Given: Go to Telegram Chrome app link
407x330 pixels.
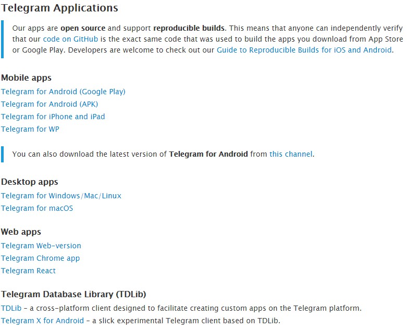Looking at the screenshot, I should click(40, 258).
